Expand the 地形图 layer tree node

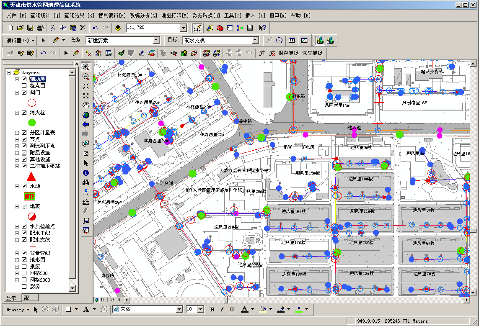(17, 260)
